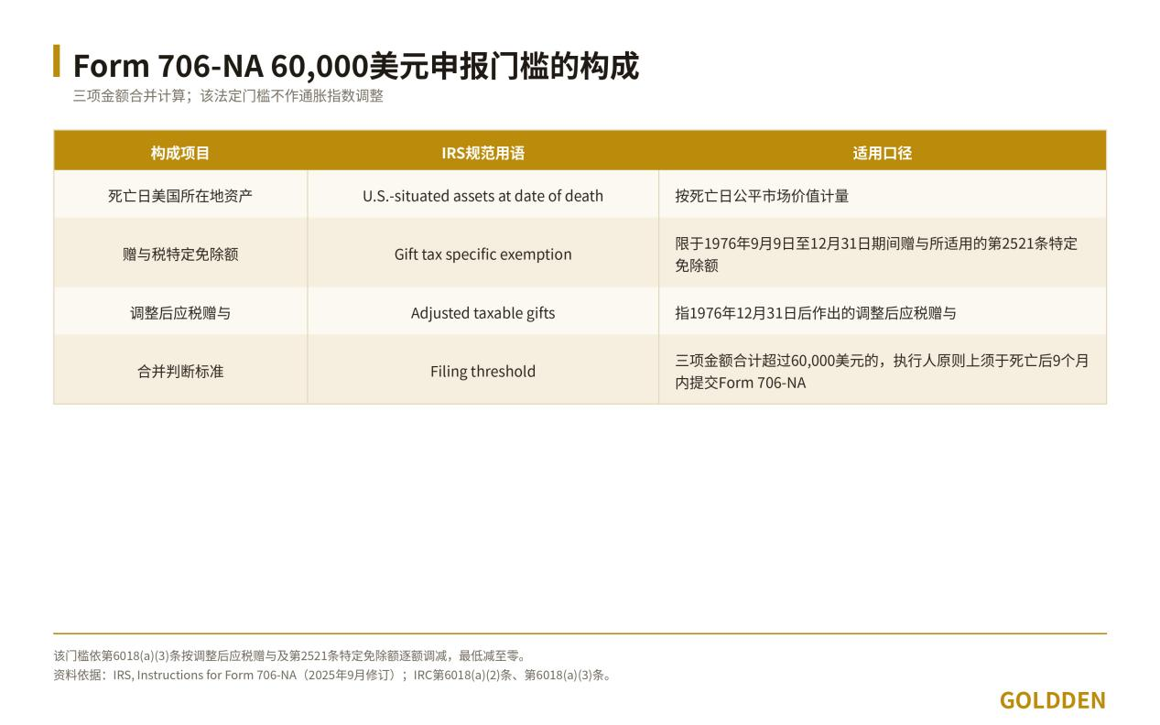Click the cell 'Filing threshold'
Viewport: 1160px width, 725px height.
[482, 371]
